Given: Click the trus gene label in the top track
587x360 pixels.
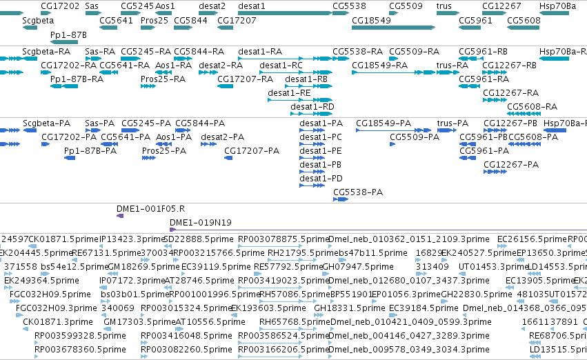Looking at the screenshot, I should point(444,6).
